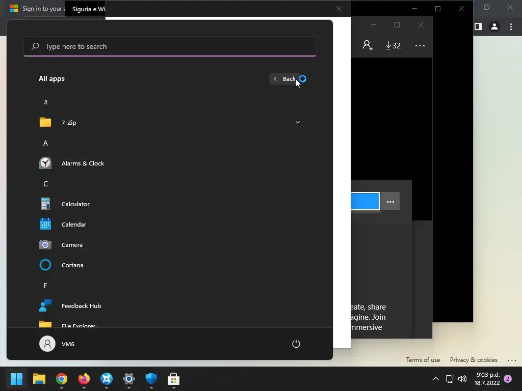Jump to letter # index header
Image resolution: width=522 pixels, height=391 pixels.
45,102
